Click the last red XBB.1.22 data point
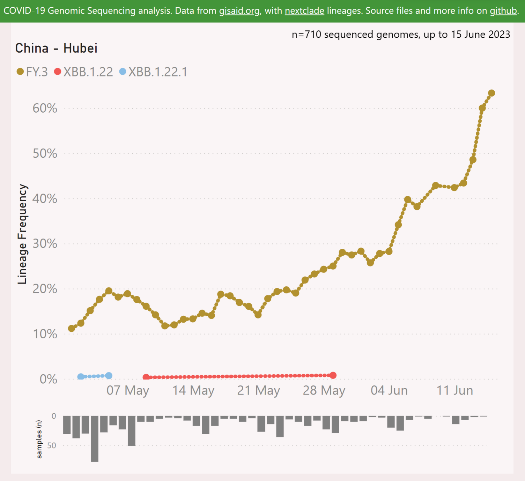Image resolution: width=525 pixels, height=481 pixels. pos(333,375)
